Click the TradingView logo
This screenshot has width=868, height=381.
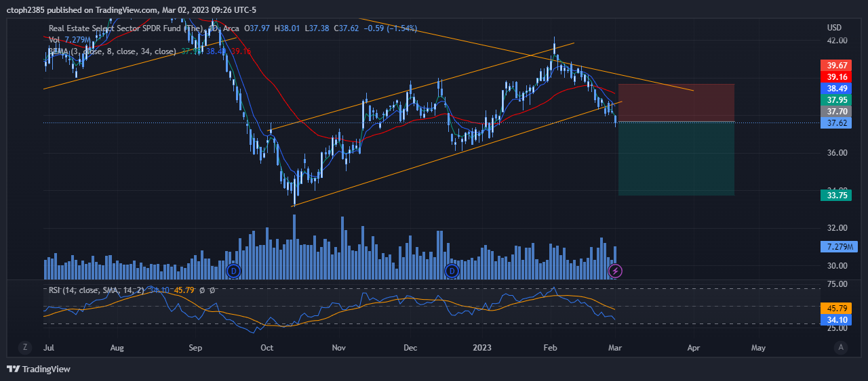tap(38, 369)
